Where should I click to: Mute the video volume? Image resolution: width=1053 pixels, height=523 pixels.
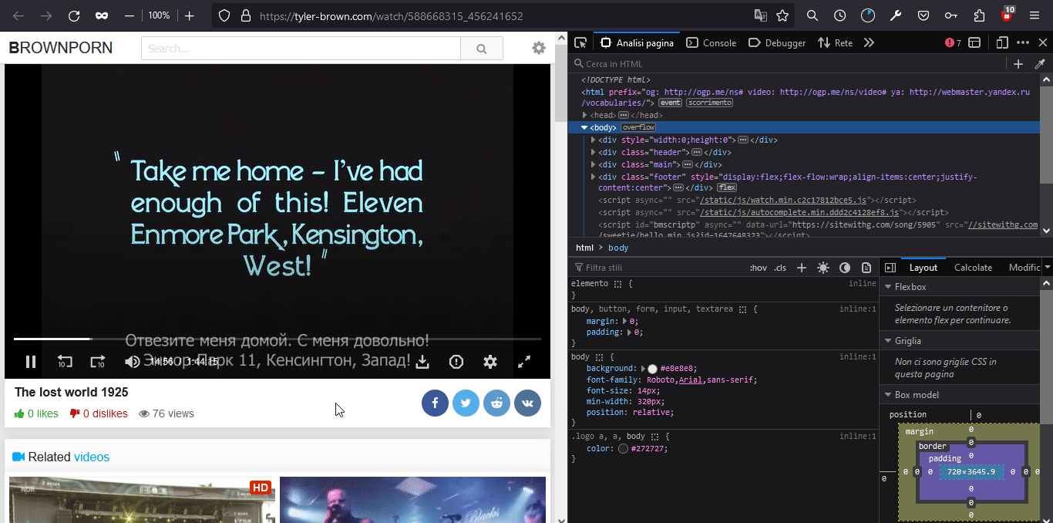[133, 361]
